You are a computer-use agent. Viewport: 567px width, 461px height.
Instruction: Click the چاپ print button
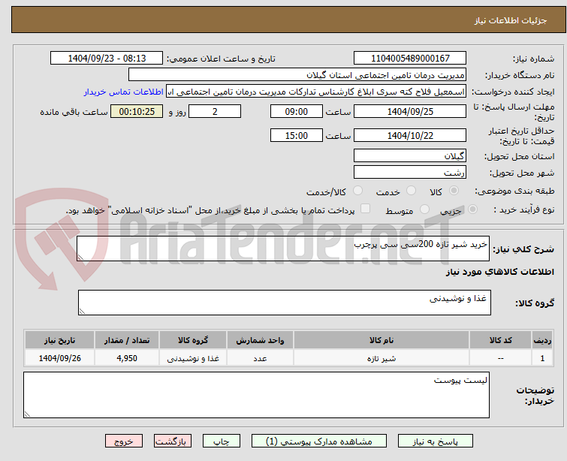222,441
